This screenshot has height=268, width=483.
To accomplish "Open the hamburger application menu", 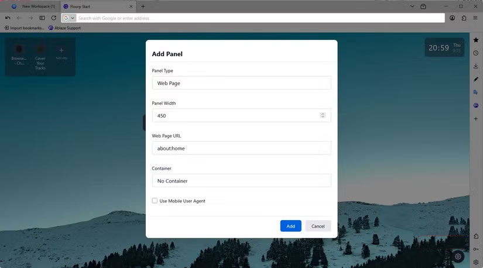I will pyautogui.click(x=475, y=18).
